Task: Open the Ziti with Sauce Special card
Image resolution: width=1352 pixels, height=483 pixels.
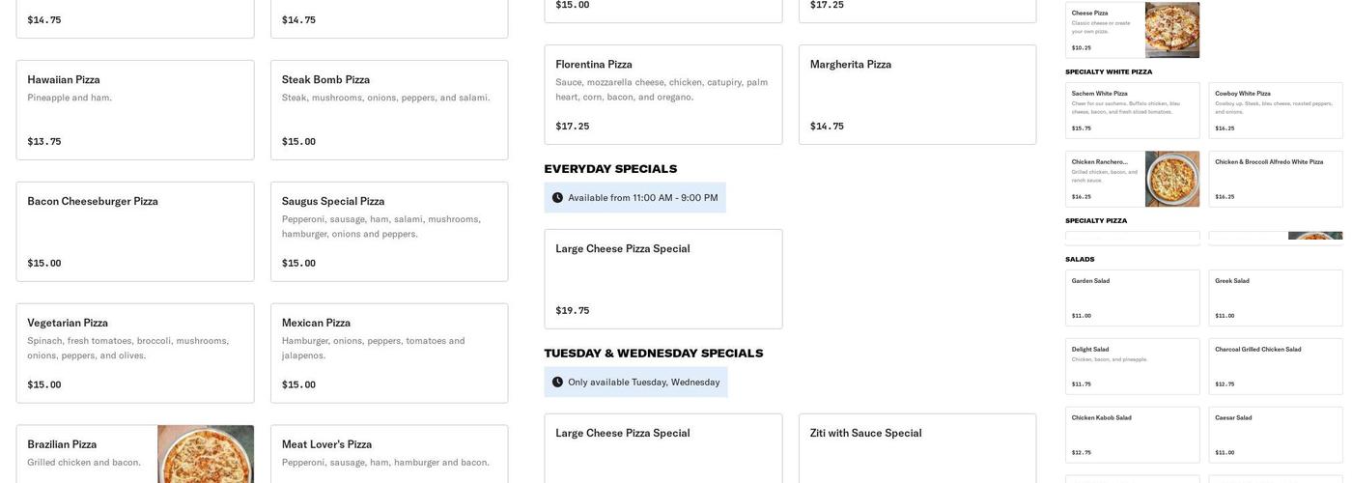Action: click(x=917, y=449)
